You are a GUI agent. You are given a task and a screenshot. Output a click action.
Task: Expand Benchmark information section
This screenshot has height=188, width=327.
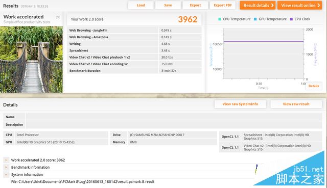pos(6,168)
